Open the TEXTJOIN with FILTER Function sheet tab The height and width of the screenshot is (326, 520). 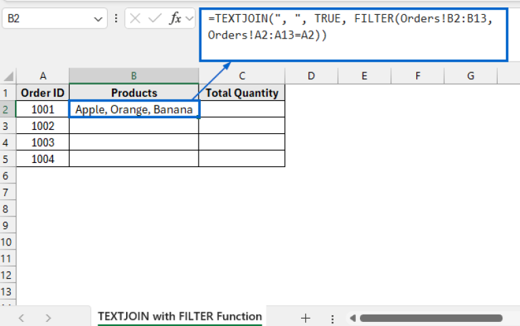(180, 317)
